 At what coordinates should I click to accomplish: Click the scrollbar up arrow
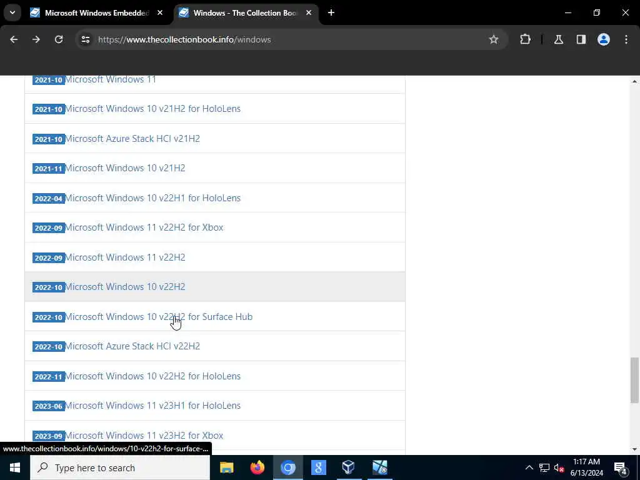[x=634, y=81]
